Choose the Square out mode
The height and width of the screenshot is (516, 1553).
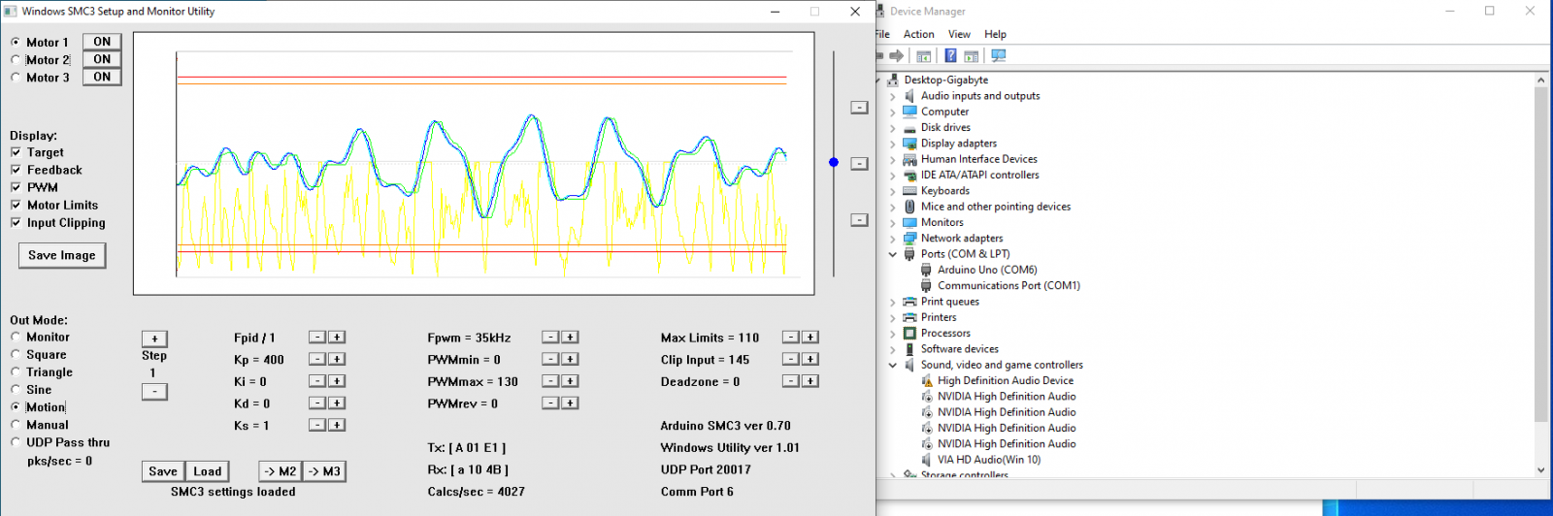pyautogui.click(x=16, y=354)
